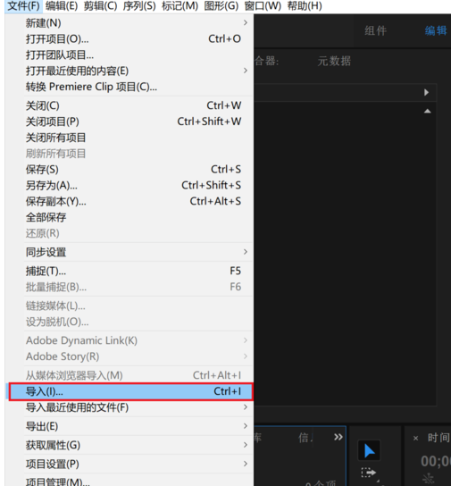The width and height of the screenshot is (451, 486).
Task: Select 另存为(A)... entry
Action: (129, 185)
